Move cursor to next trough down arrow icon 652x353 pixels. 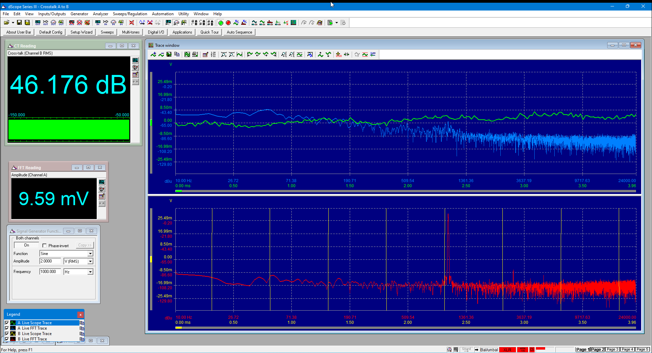tap(328, 55)
